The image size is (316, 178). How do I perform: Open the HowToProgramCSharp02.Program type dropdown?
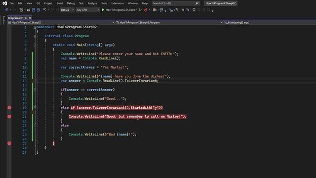click(x=169, y=23)
